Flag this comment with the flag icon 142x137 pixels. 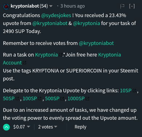[x=122, y=6]
